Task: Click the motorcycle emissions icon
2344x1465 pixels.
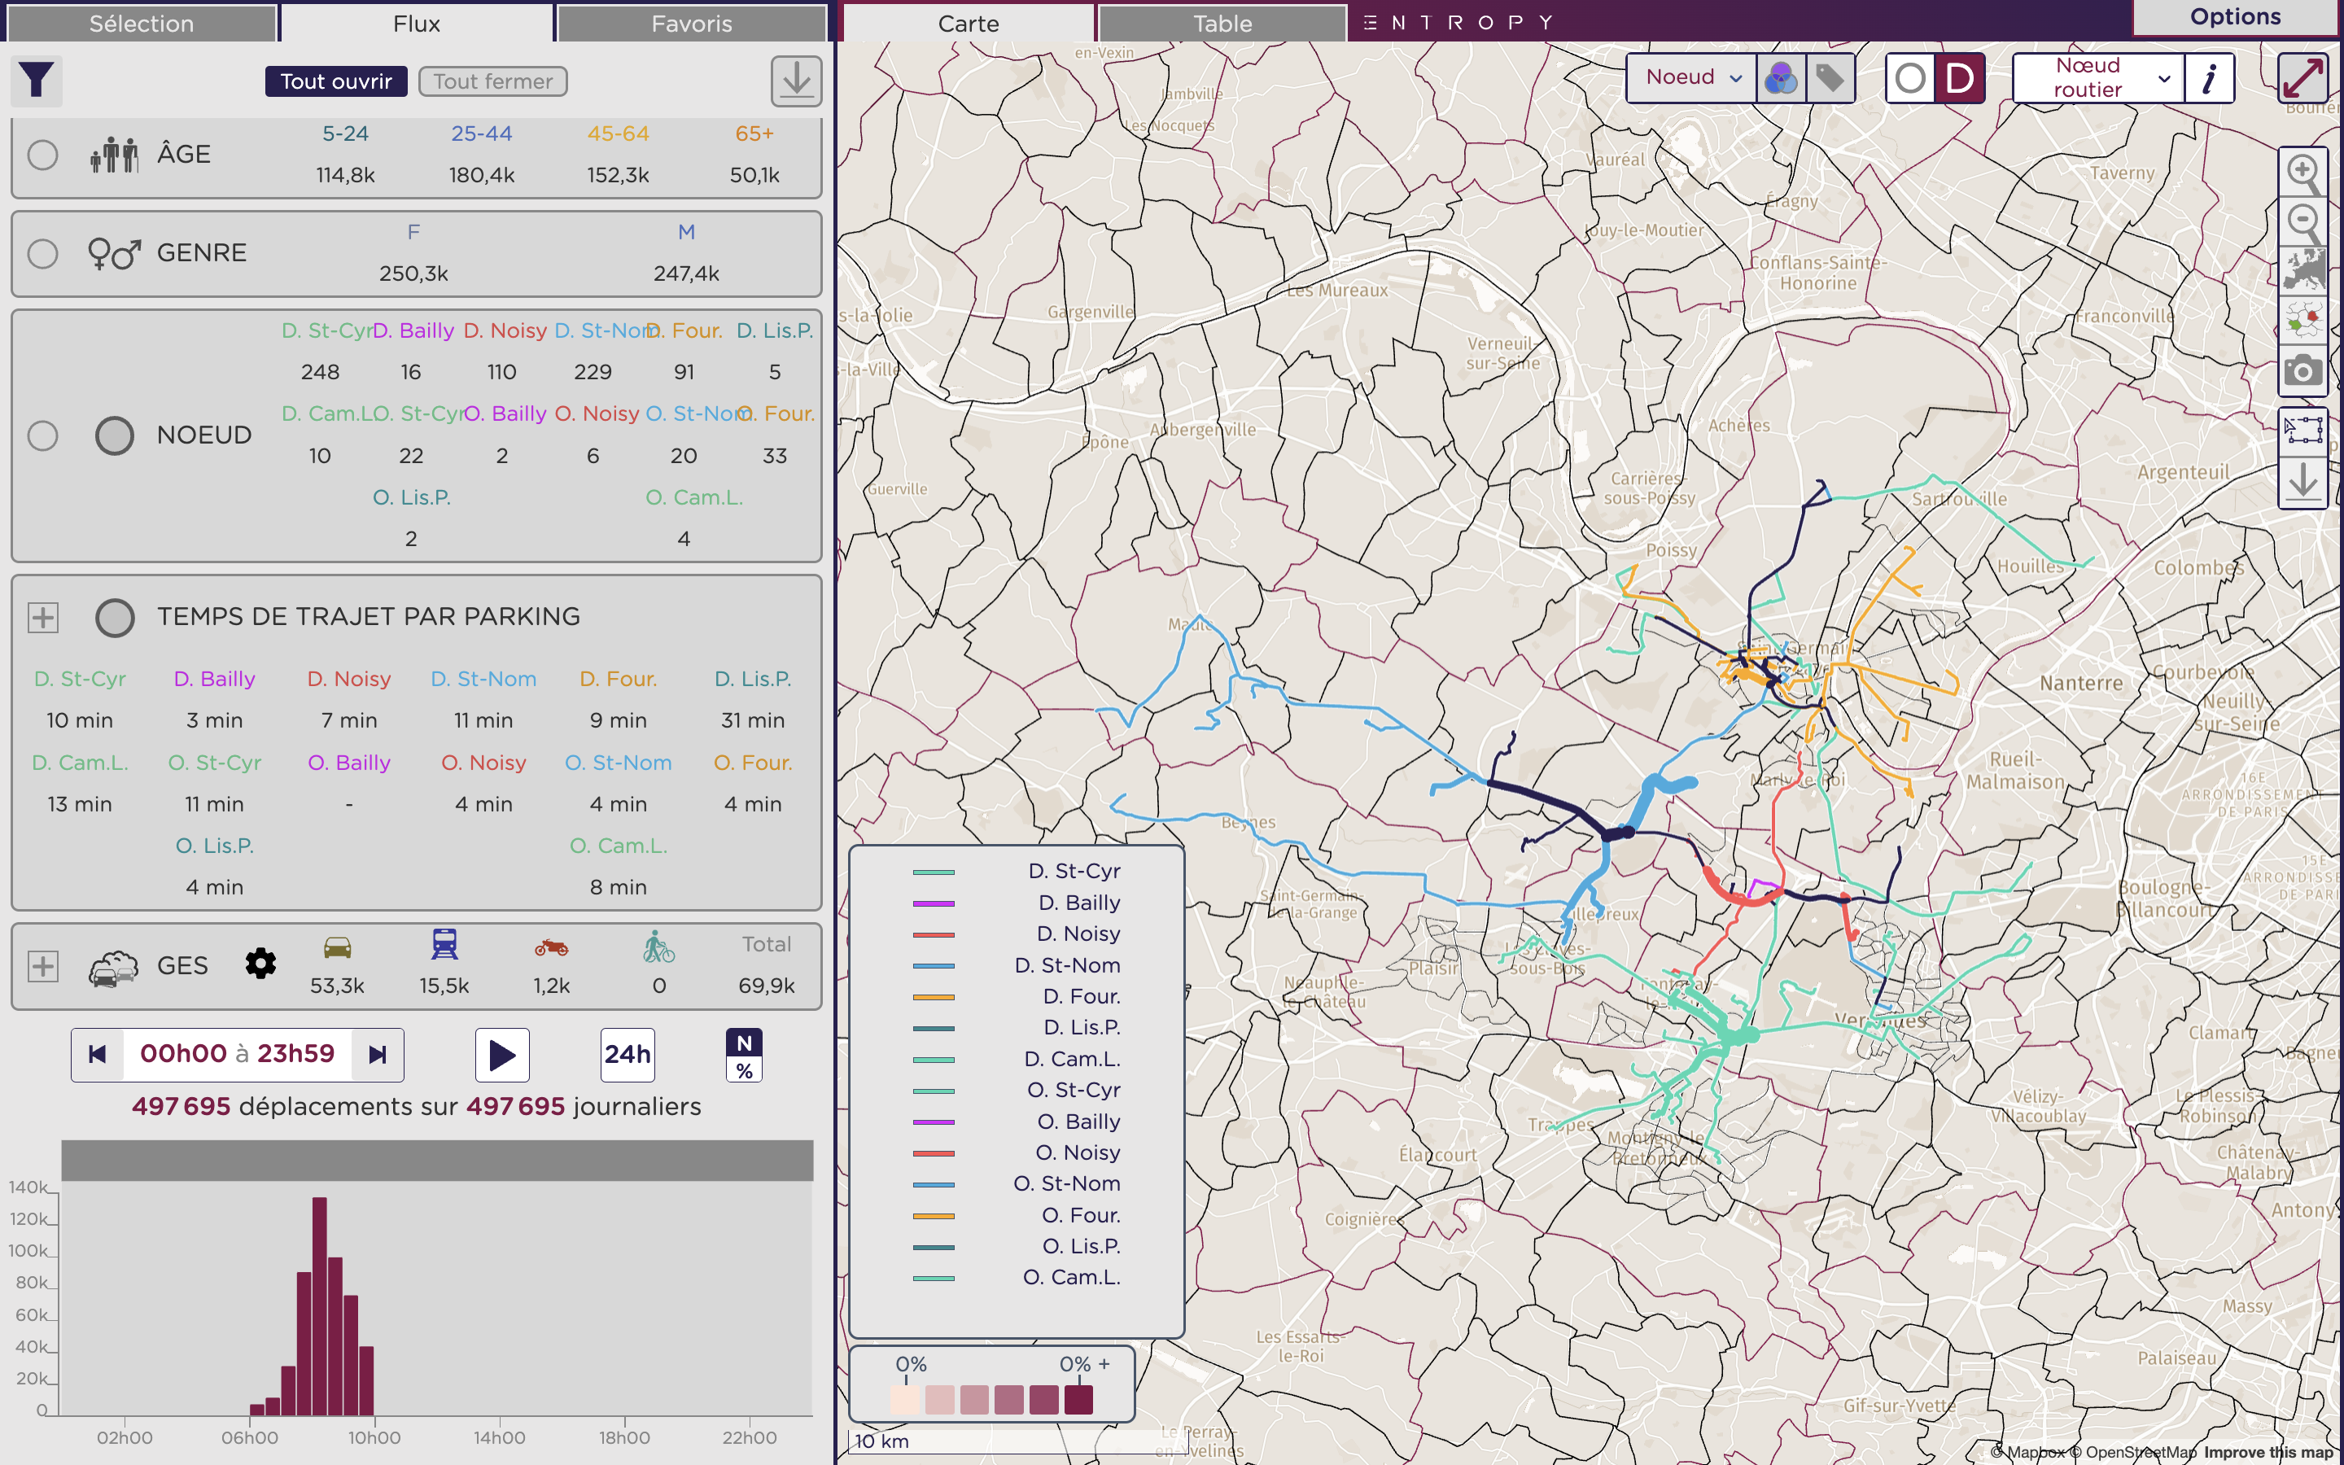Action: coord(551,947)
